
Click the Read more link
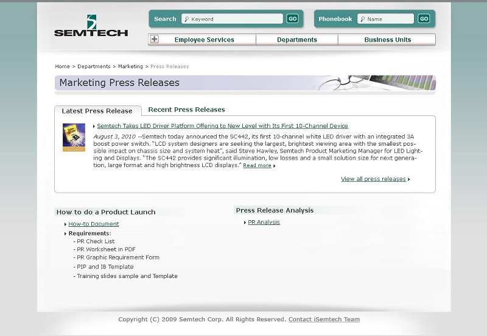point(257,165)
